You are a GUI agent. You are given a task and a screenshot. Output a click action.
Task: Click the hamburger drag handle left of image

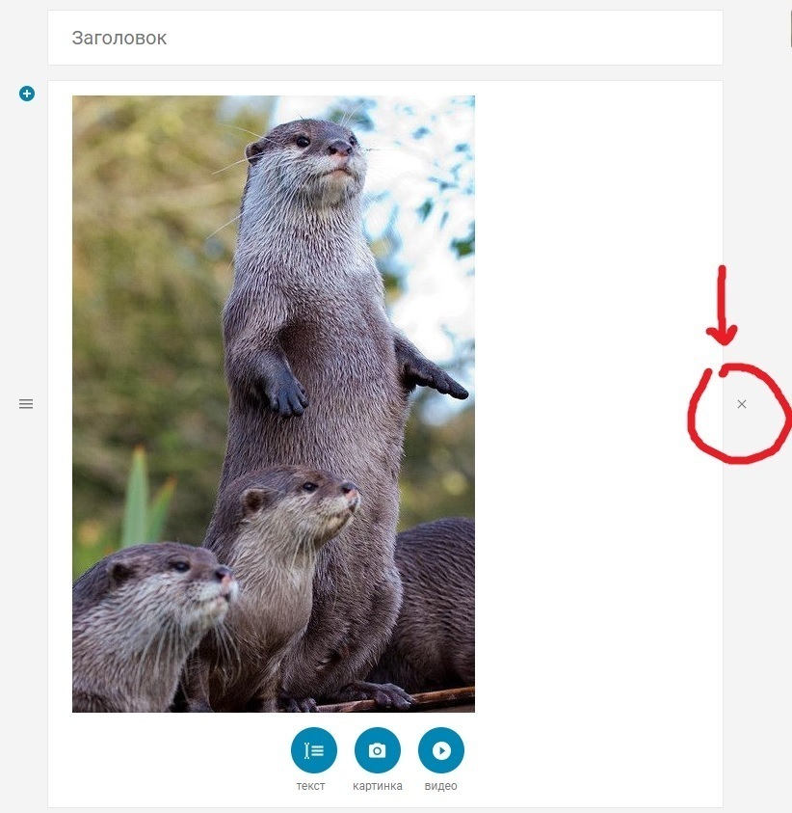26,404
